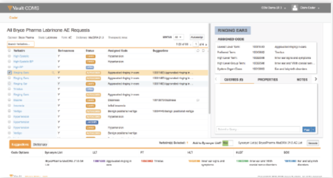Click the Submit a Query input field
Viewport: 333px width, 178px height.
(x=258, y=130)
